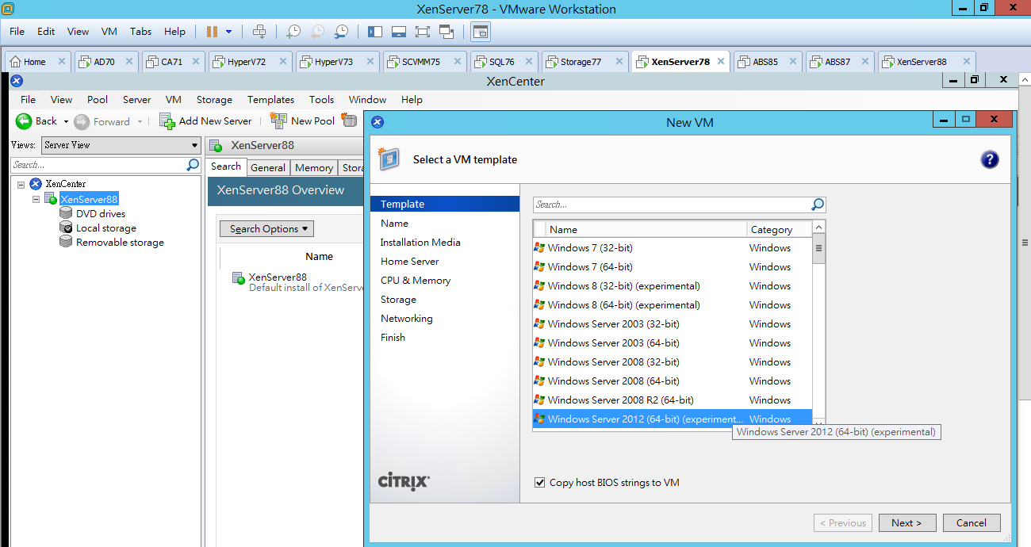Select Windows 8 (64-bit) (experimental) template

673,305
